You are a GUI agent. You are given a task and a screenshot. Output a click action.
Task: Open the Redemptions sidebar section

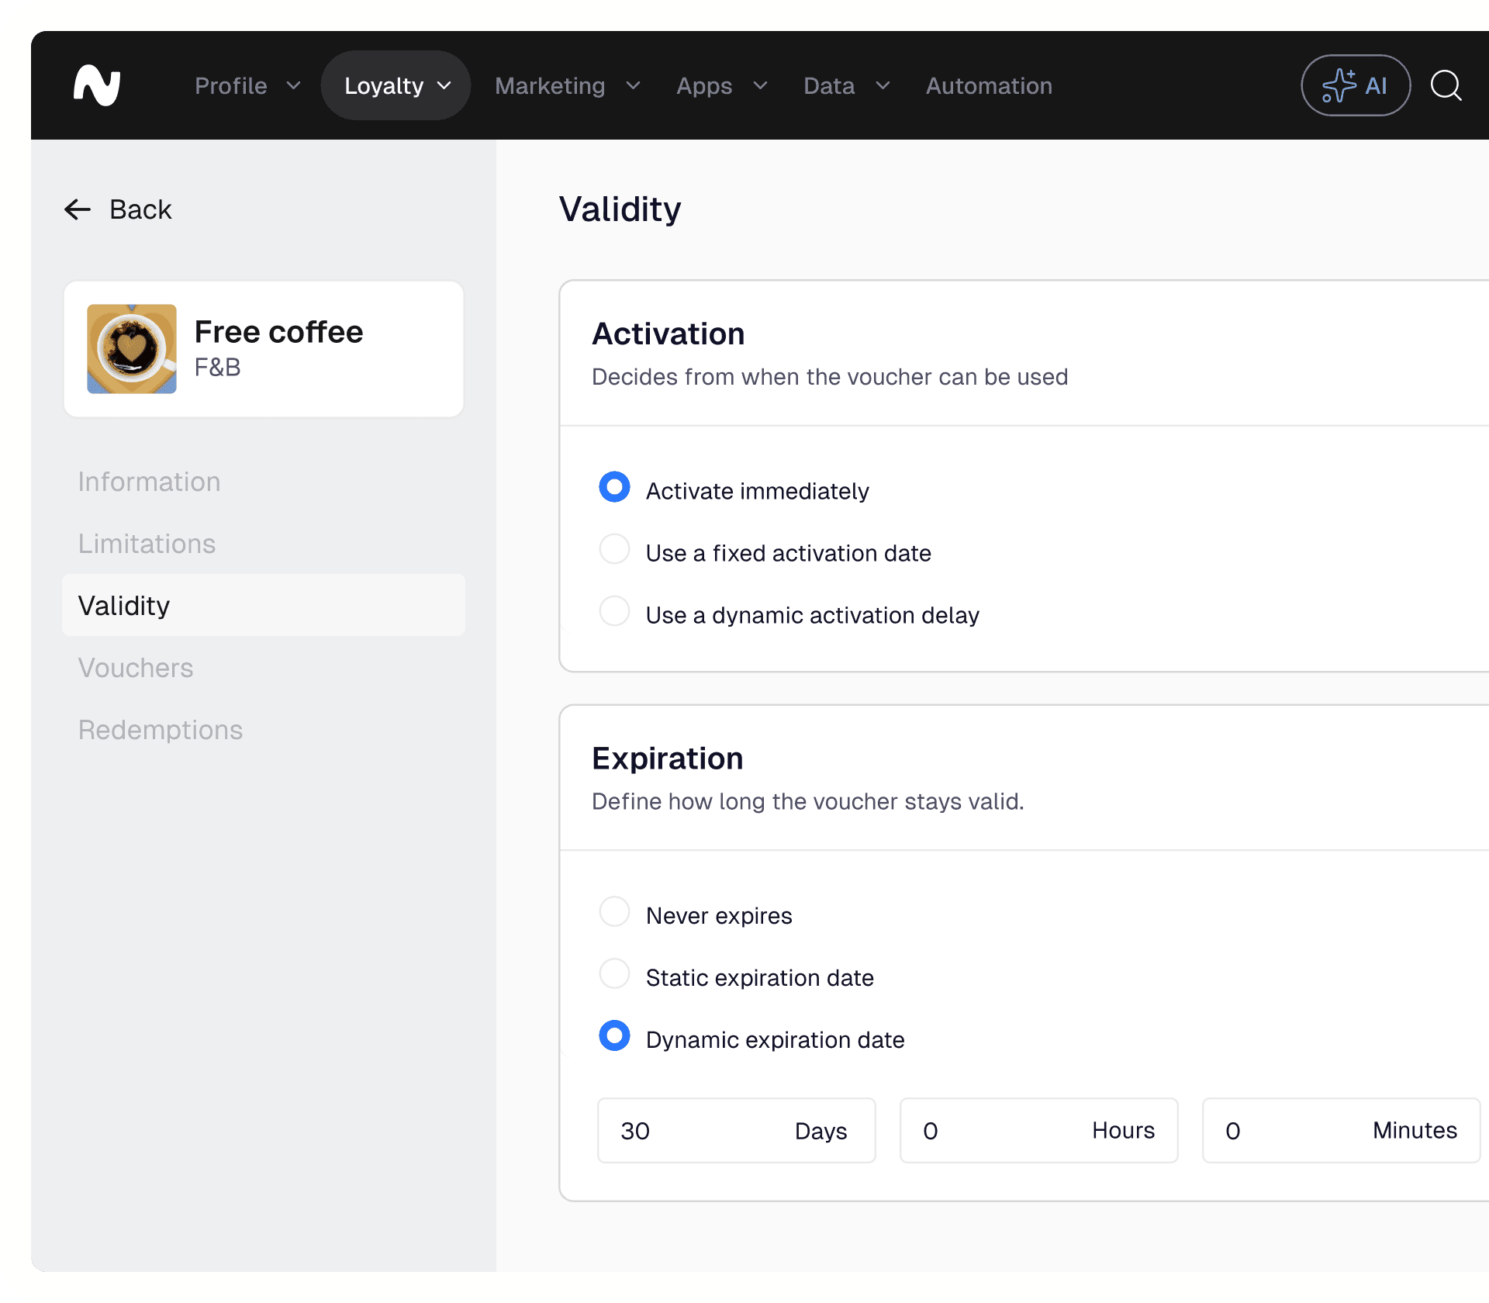(x=161, y=730)
